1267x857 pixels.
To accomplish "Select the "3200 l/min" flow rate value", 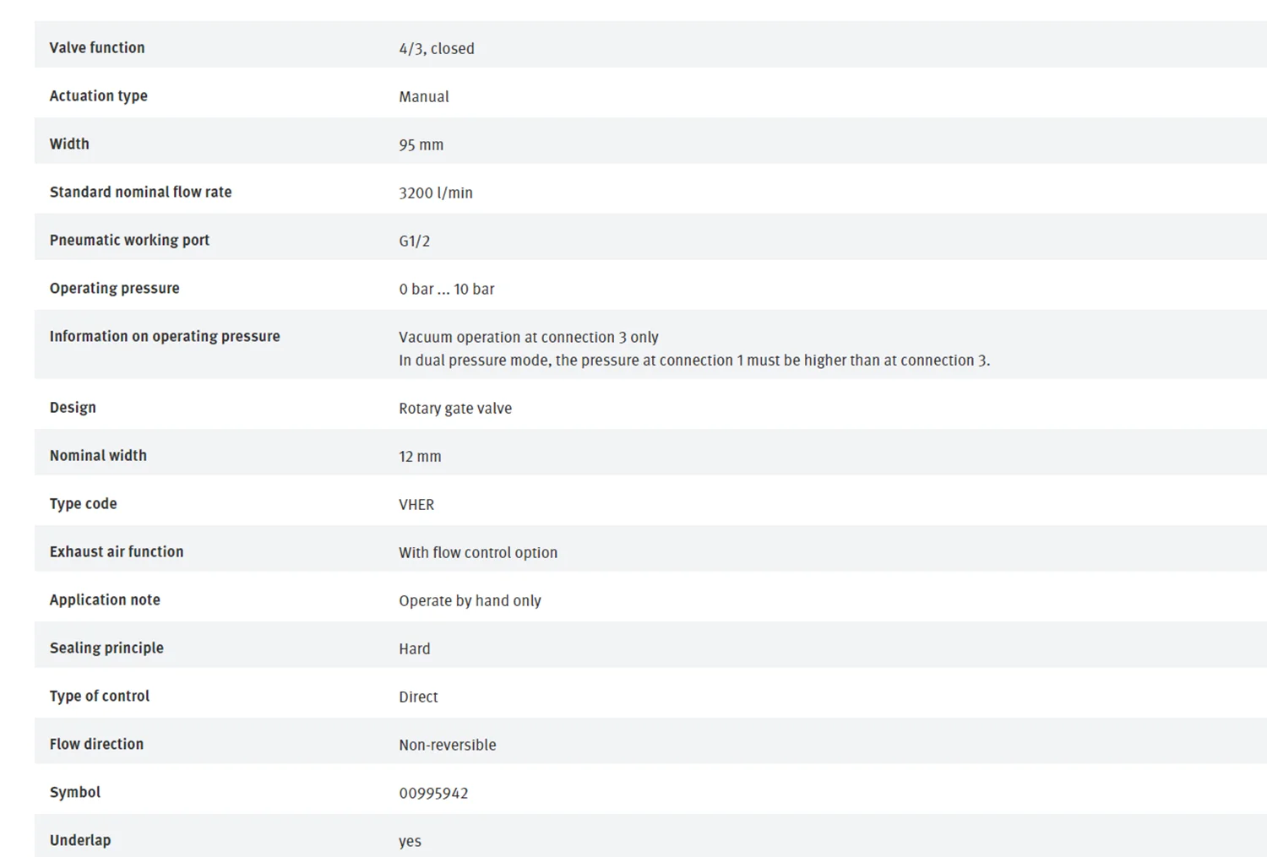I will tap(435, 193).
